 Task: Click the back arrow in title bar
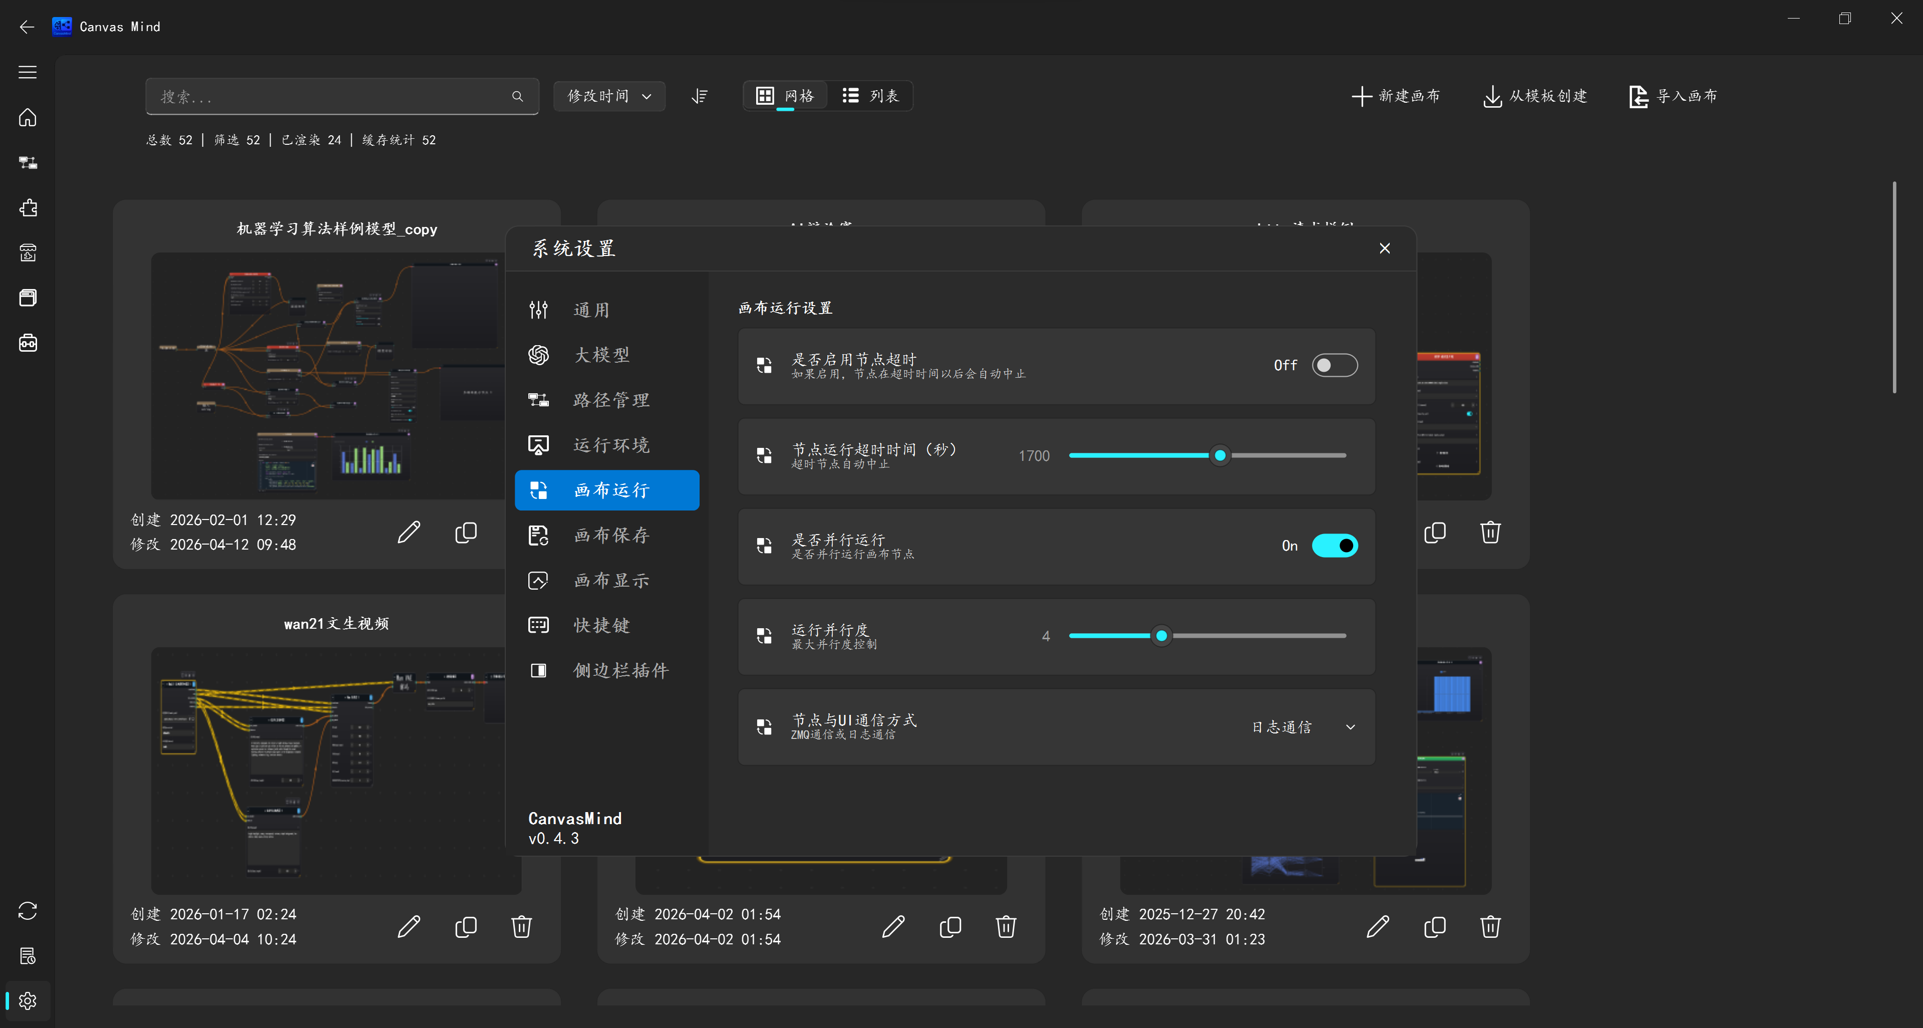(x=27, y=27)
